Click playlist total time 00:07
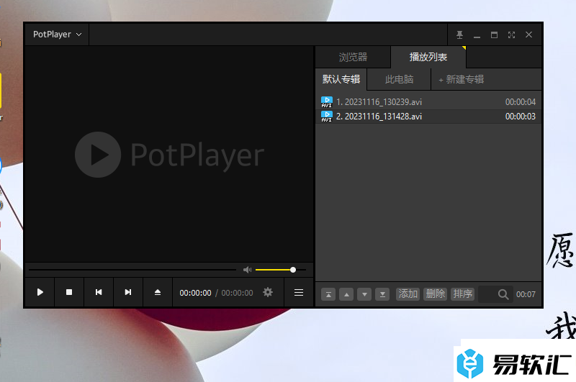The image size is (576, 382). pos(526,294)
